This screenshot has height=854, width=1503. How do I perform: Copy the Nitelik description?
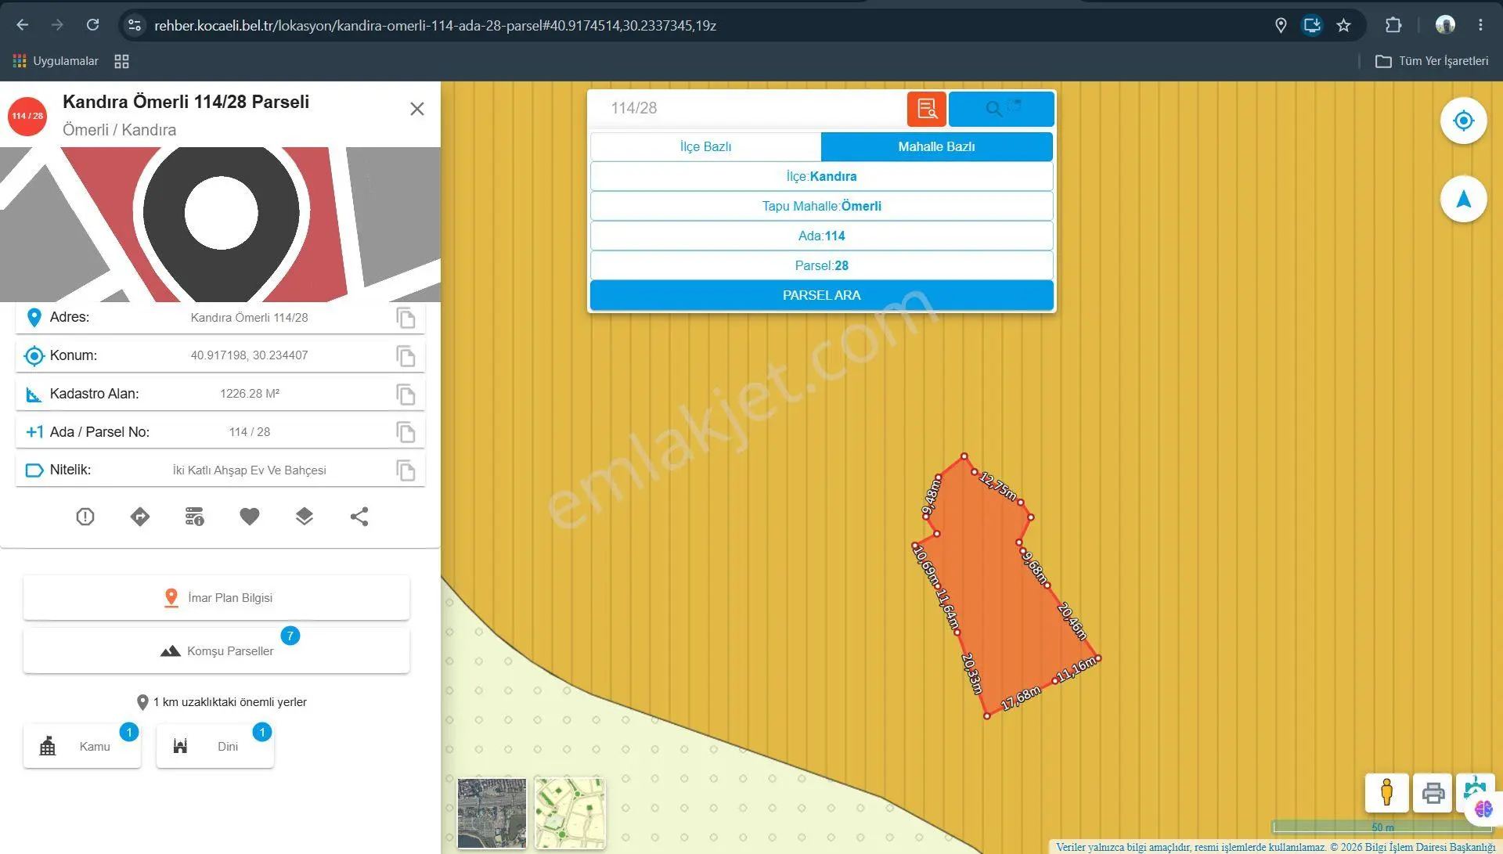[405, 470]
